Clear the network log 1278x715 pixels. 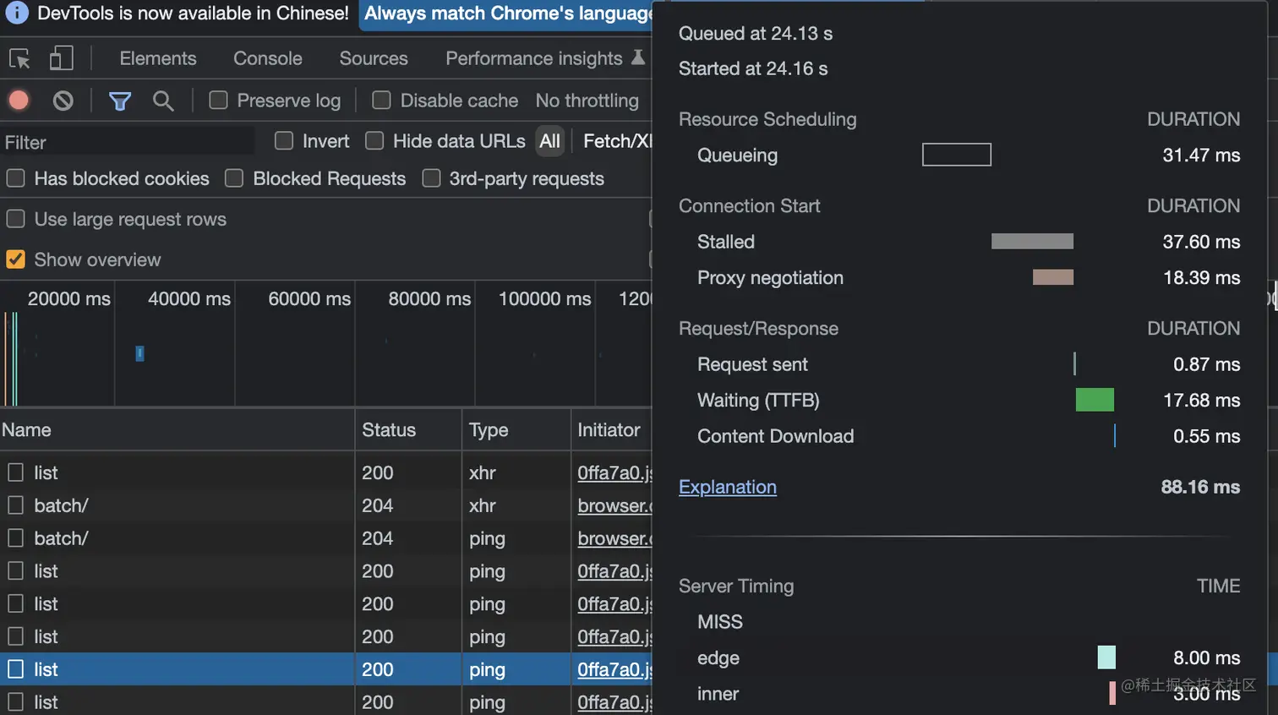click(x=63, y=101)
